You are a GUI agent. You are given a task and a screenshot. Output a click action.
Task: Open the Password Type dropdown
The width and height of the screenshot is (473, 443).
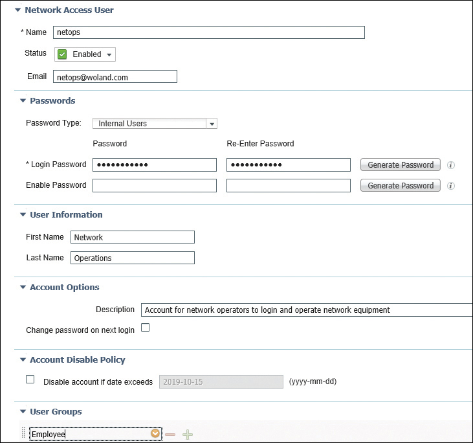[x=211, y=124]
